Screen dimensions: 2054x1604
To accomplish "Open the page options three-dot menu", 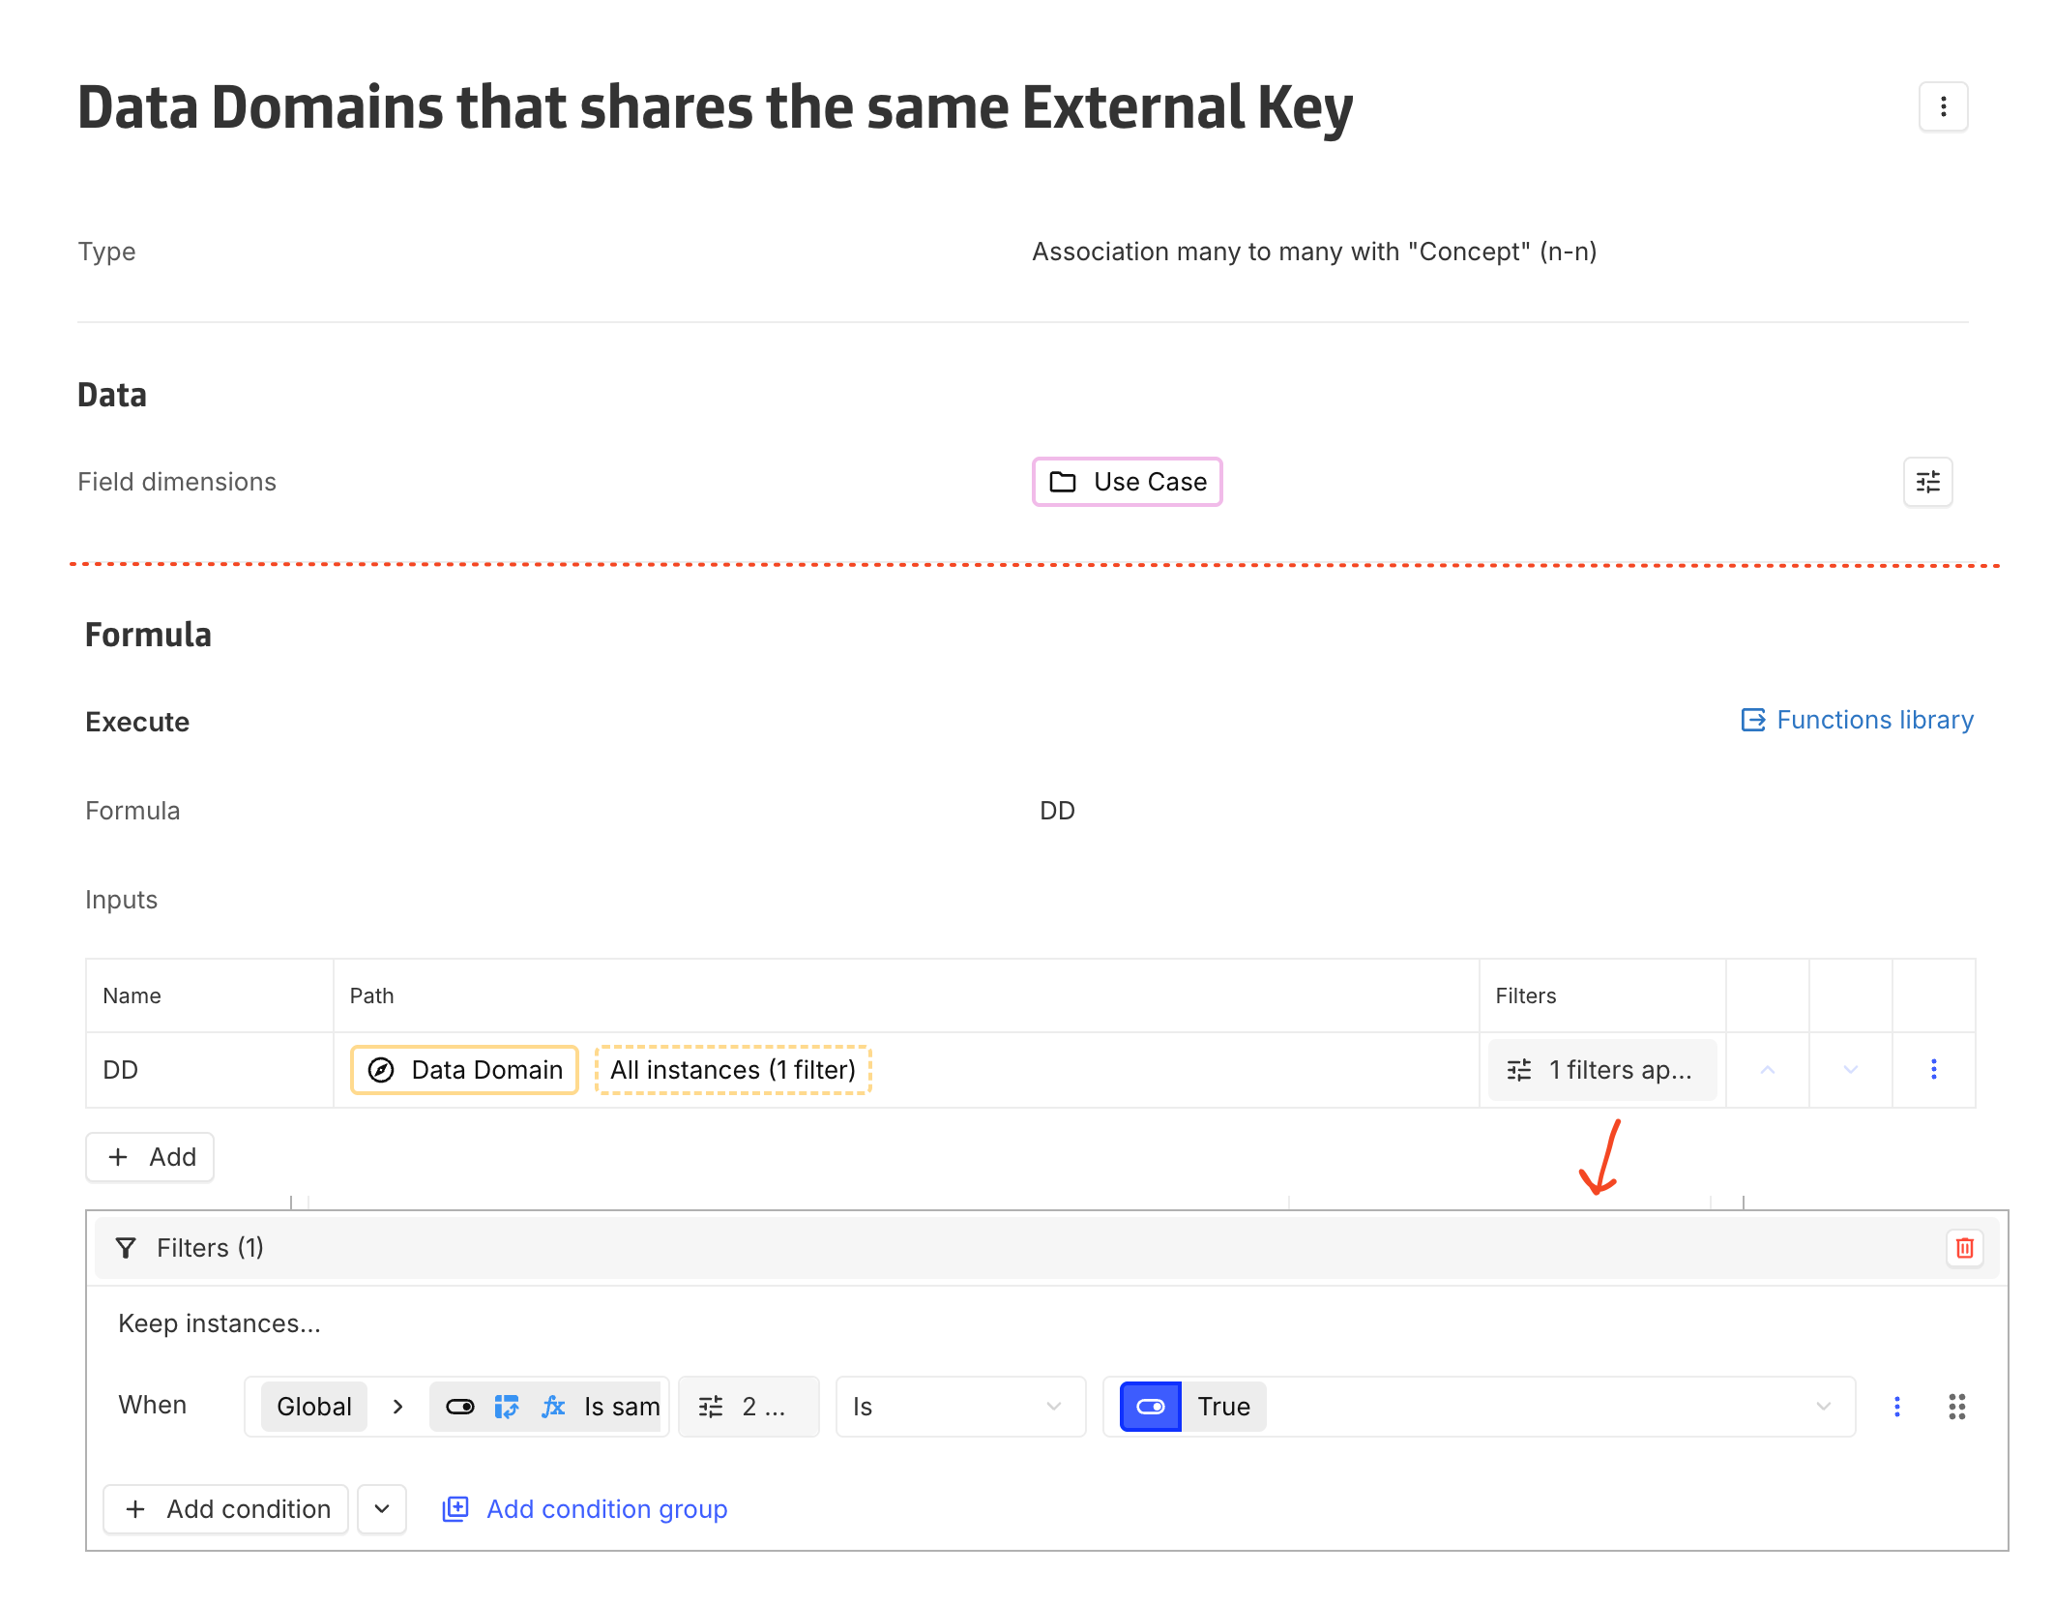I will coord(1943,106).
